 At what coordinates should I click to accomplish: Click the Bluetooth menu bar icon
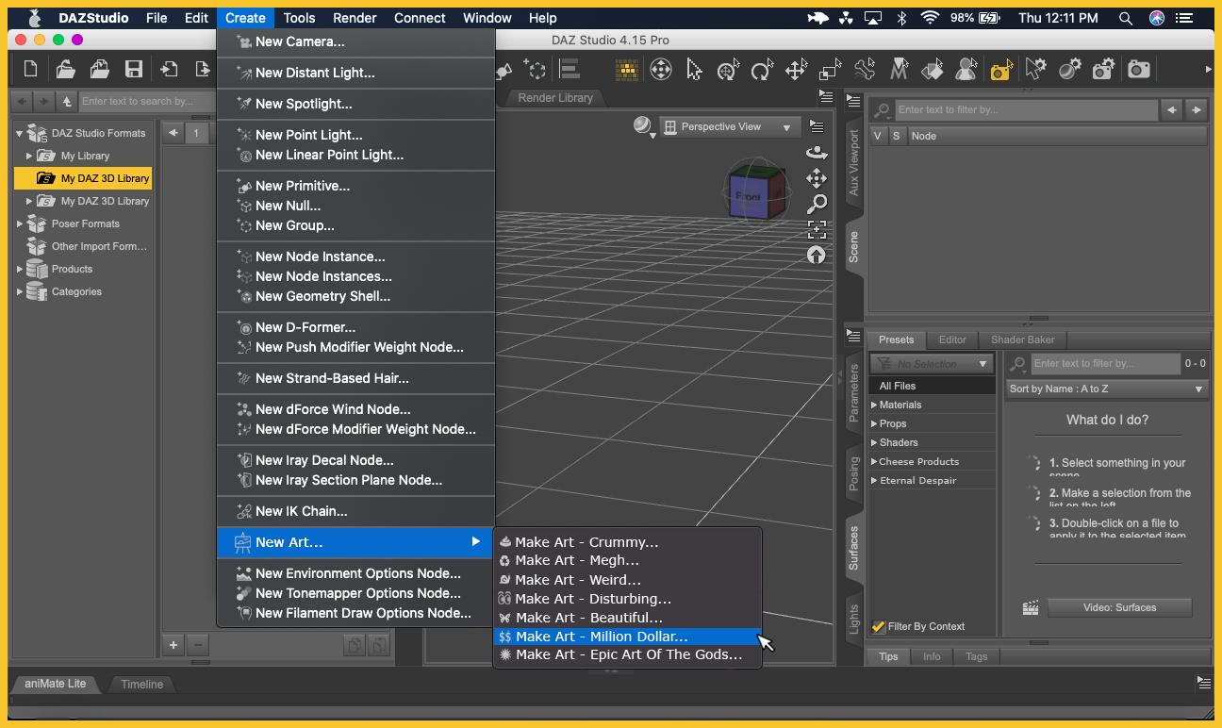[x=901, y=18]
